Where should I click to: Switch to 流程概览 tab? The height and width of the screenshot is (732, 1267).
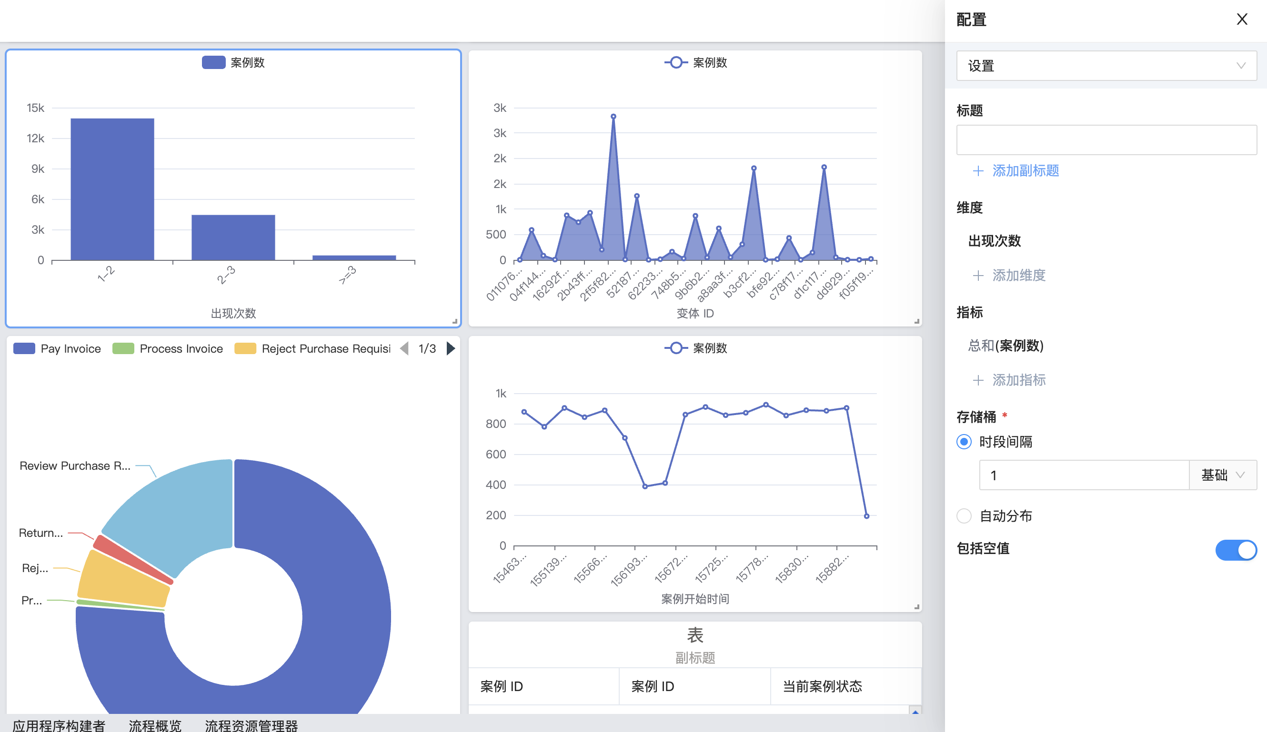(155, 725)
